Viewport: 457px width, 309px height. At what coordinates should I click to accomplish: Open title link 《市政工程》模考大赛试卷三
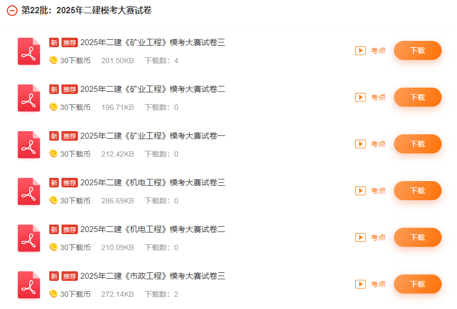pos(153,276)
